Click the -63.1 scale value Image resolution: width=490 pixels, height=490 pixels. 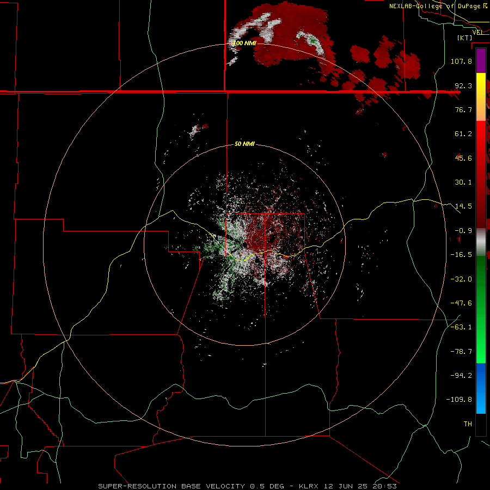pos(461,327)
